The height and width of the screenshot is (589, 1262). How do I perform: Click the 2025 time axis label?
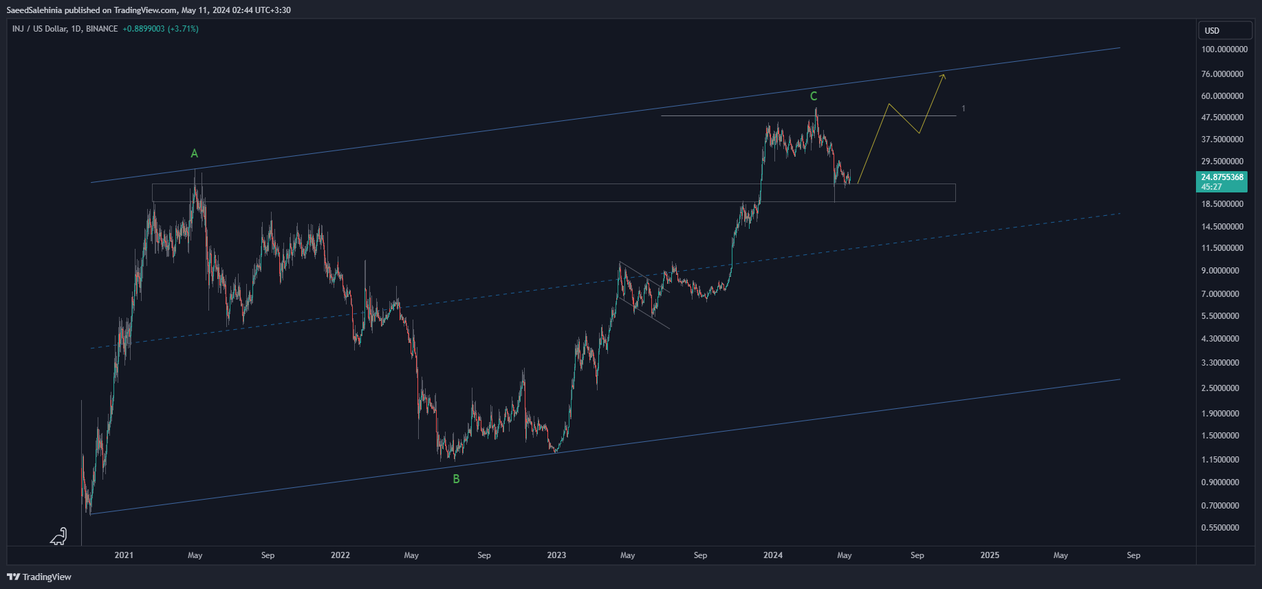point(990,555)
